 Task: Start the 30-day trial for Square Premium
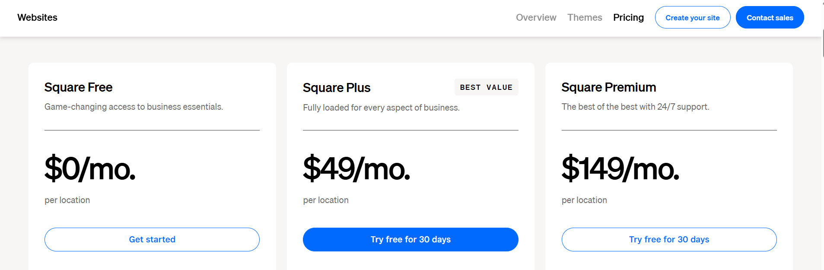668,239
